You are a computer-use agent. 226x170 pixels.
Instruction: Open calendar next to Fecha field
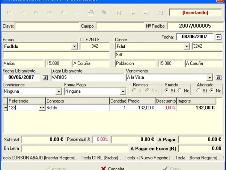[218, 37]
